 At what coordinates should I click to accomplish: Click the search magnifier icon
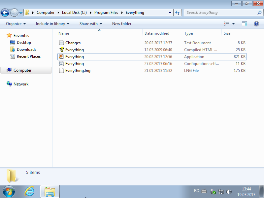click(259, 13)
